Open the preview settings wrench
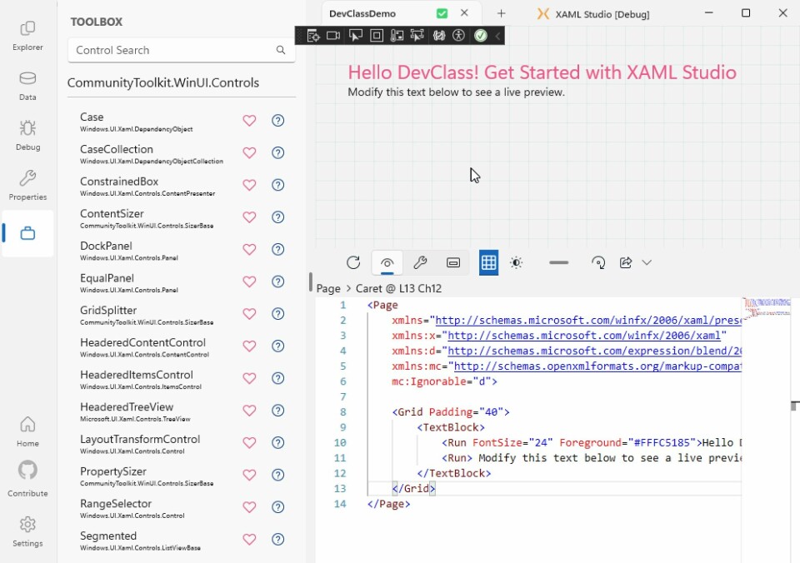This screenshot has height=563, width=800. coord(420,262)
